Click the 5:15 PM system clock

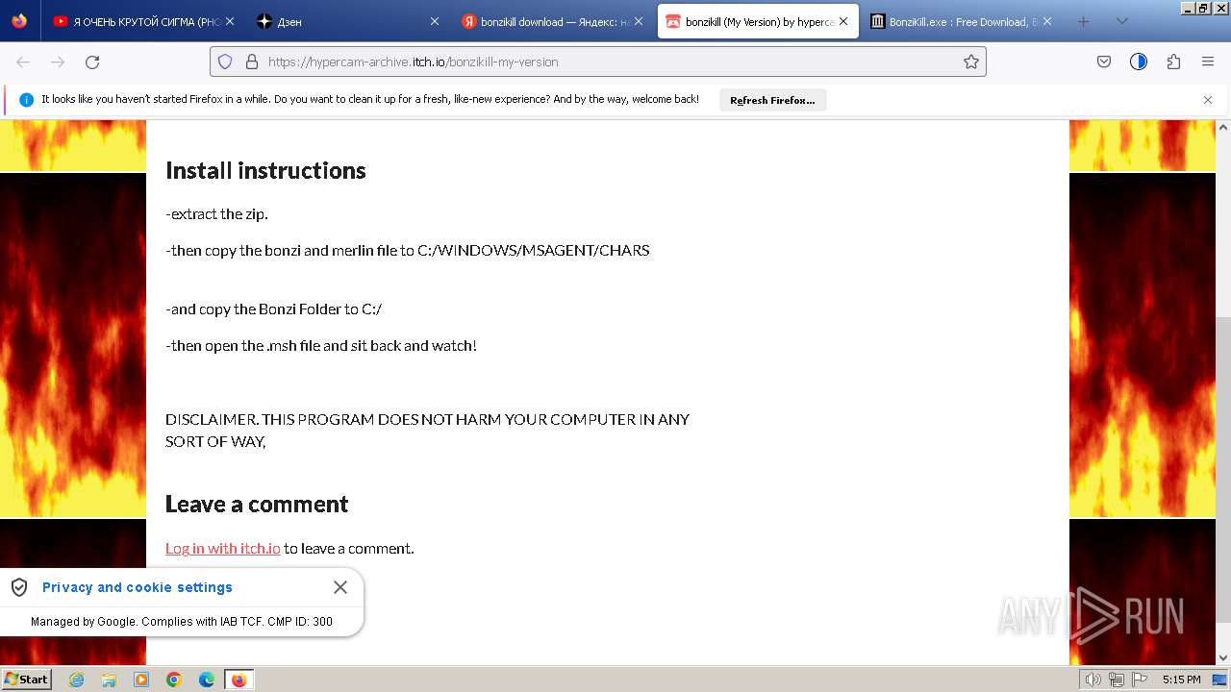pyautogui.click(x=1181, y=680)
